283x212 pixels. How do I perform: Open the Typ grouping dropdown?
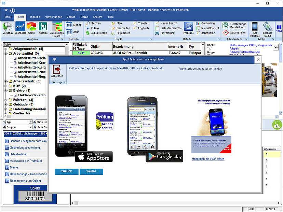point(30,122)
